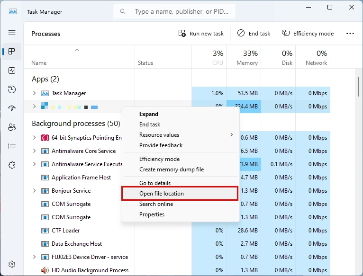
Task: Select Provide feedback in context menu
Action: pyautogui.click(x=181, y=145)
